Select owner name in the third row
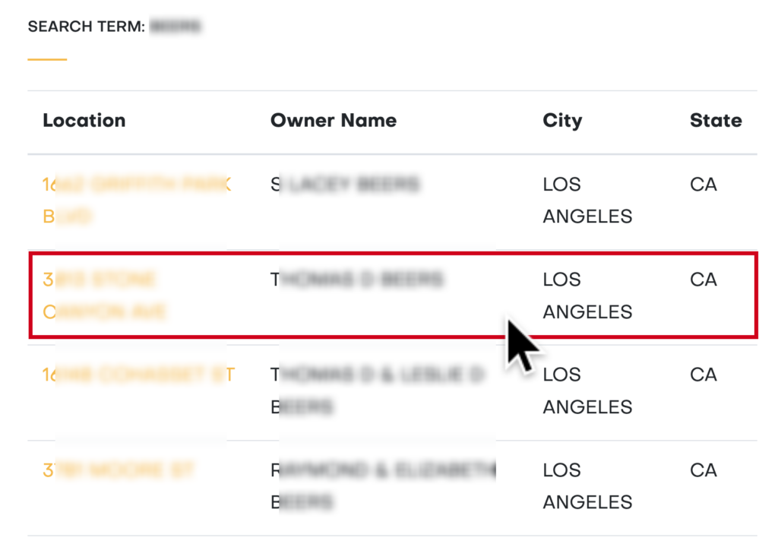The width and height of the screenshot is (778, 547). (x=377, y=390)
